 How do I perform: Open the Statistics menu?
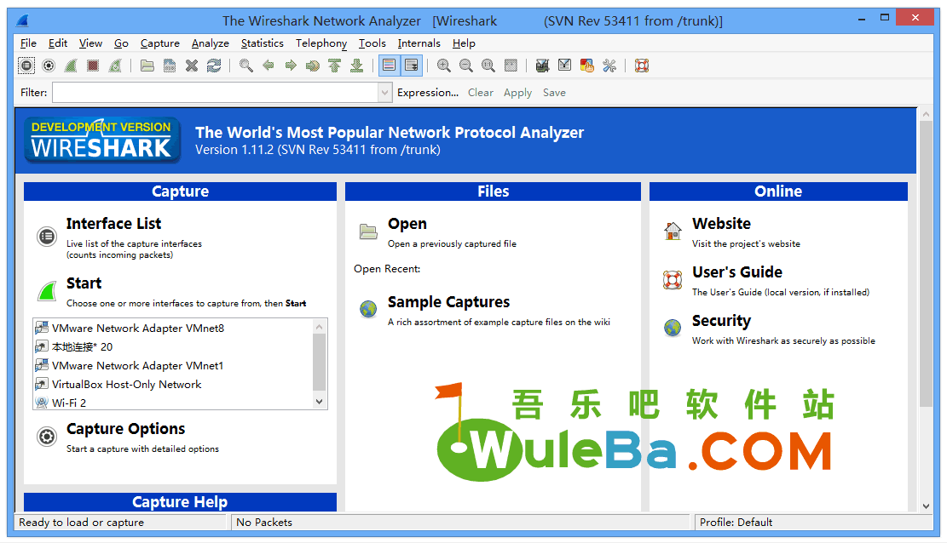pos(263,43)
